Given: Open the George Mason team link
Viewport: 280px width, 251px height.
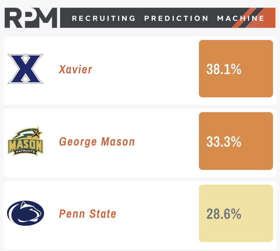Looking at the screenshot, I should (97, 142).
